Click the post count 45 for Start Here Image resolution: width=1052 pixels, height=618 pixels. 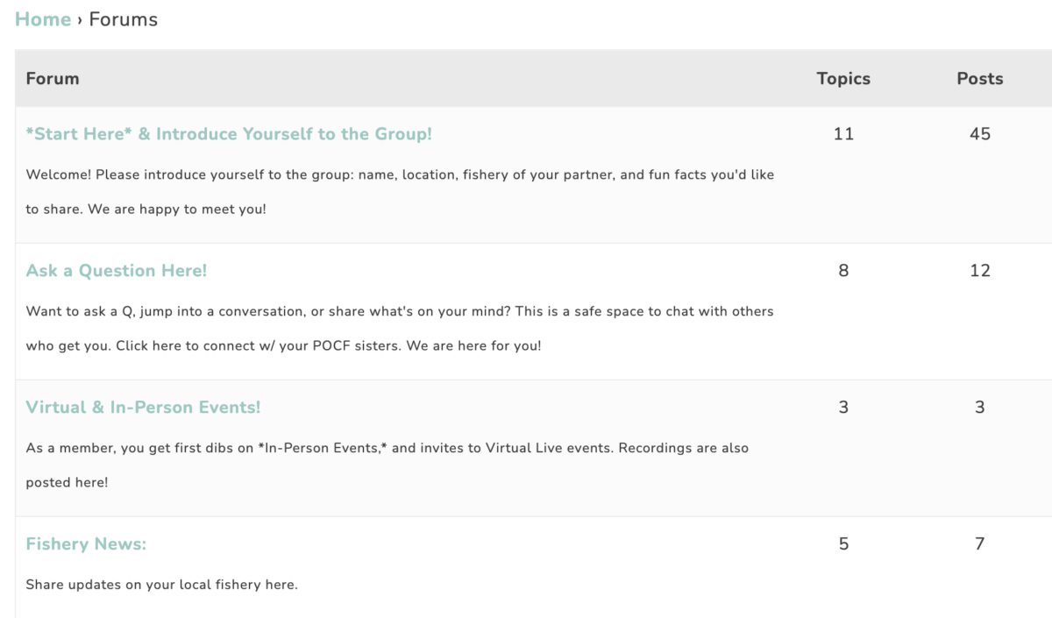click(x=979, y=133)
